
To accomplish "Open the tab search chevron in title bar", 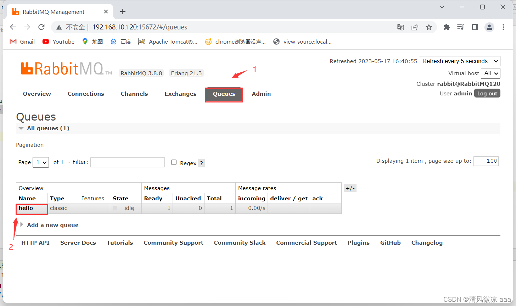I will [442, 7].
